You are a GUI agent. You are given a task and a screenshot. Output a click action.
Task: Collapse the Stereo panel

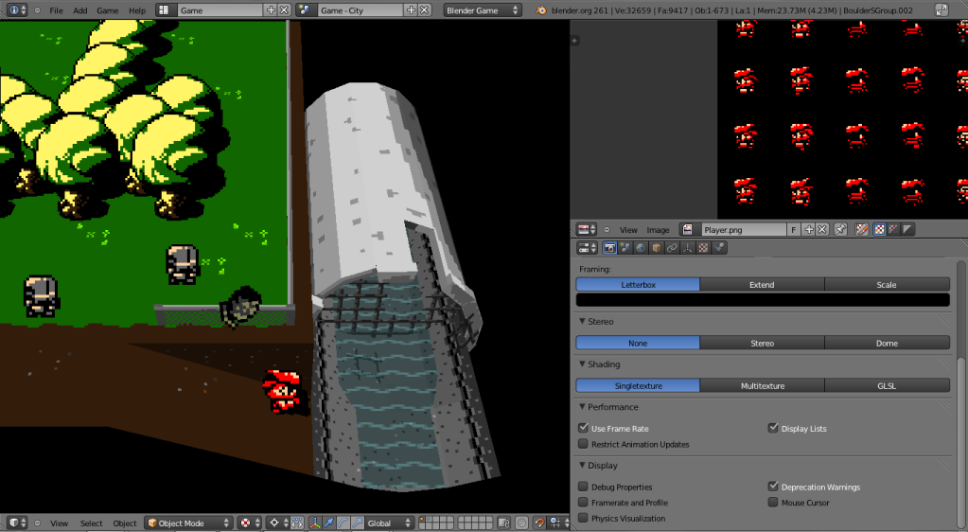(x=582, y=321)
